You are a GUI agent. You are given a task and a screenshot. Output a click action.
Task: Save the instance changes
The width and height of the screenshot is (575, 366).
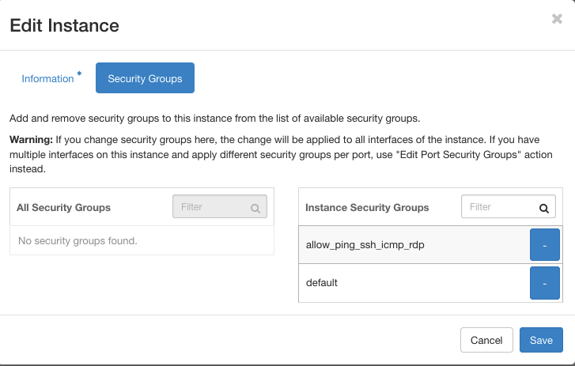pyautogui.click(x=541, y=340)
